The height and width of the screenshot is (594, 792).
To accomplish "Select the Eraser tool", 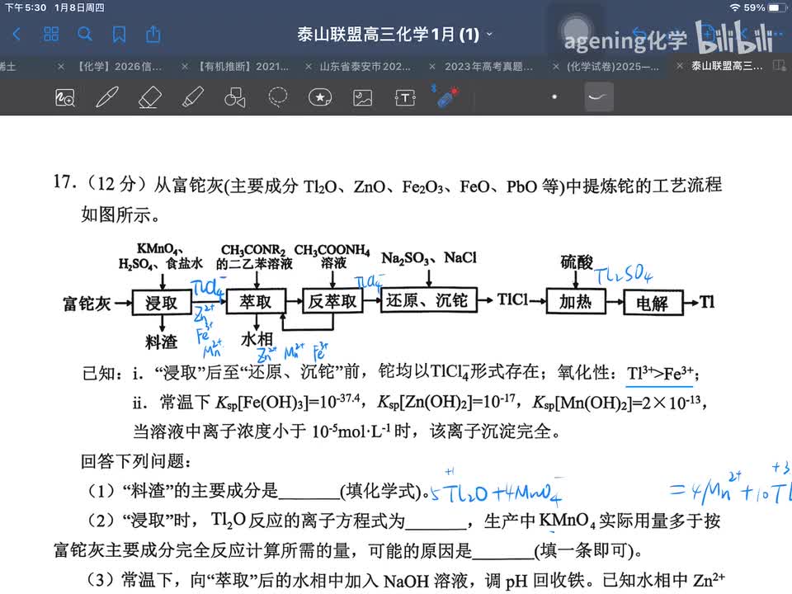I will coord(149,97).
